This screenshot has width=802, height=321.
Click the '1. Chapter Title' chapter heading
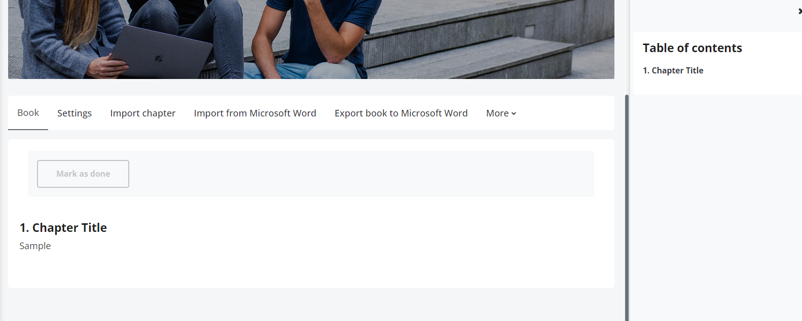point(63,228)
